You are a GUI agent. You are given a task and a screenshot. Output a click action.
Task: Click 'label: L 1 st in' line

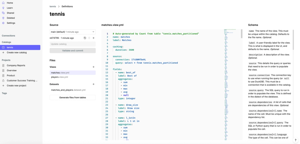click(x=129, y=121)
